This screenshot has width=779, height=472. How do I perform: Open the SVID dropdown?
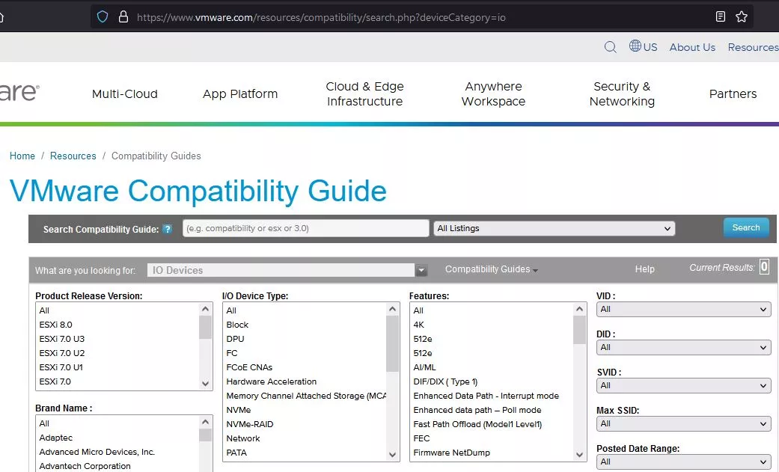[x=684, y=385]
